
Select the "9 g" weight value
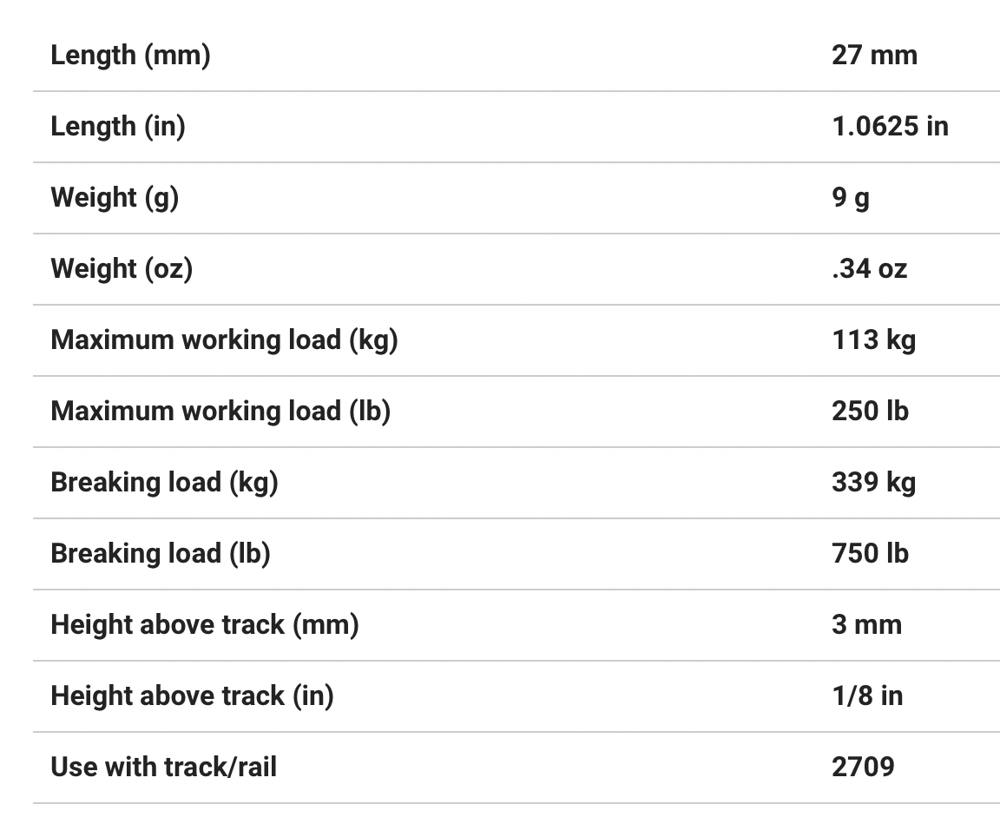point(850,198)
